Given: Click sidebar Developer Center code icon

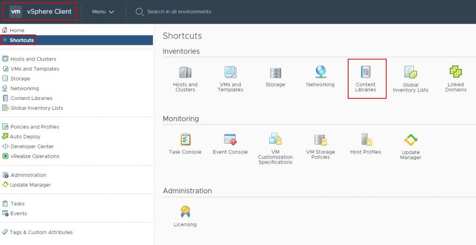Looking at the screenshot, I should (x=5, y=146).
